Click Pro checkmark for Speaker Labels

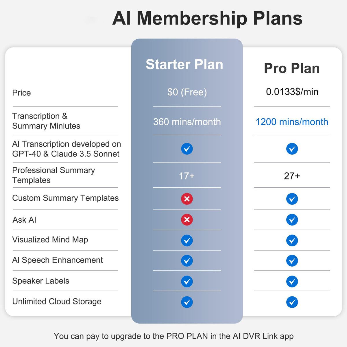[292, 282]
